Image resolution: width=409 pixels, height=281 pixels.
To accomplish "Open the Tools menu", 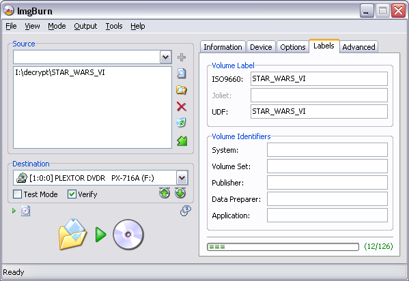I will (114, 26).
